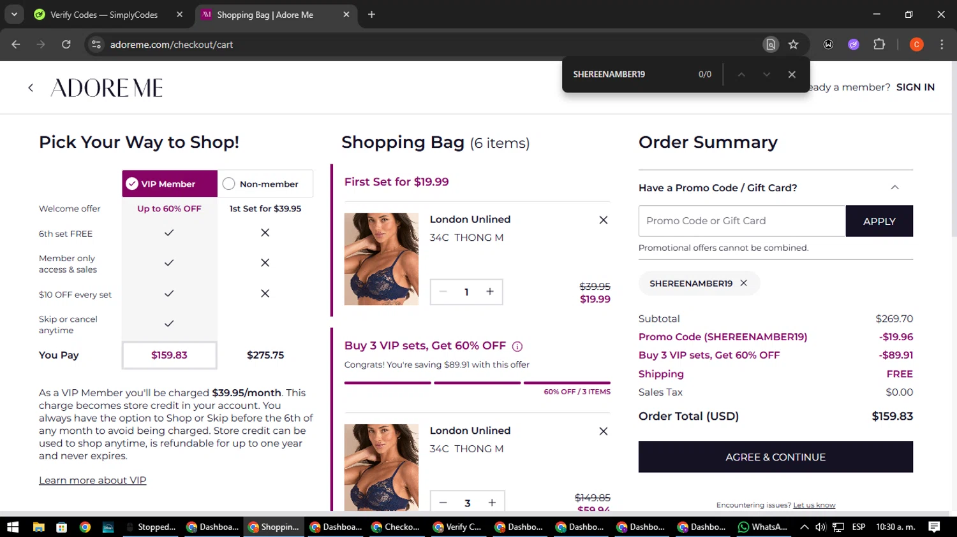This screenshot has height=537, width=957.
Task: Open the first extension icon next to bookmark star
Action: point(828,45)
